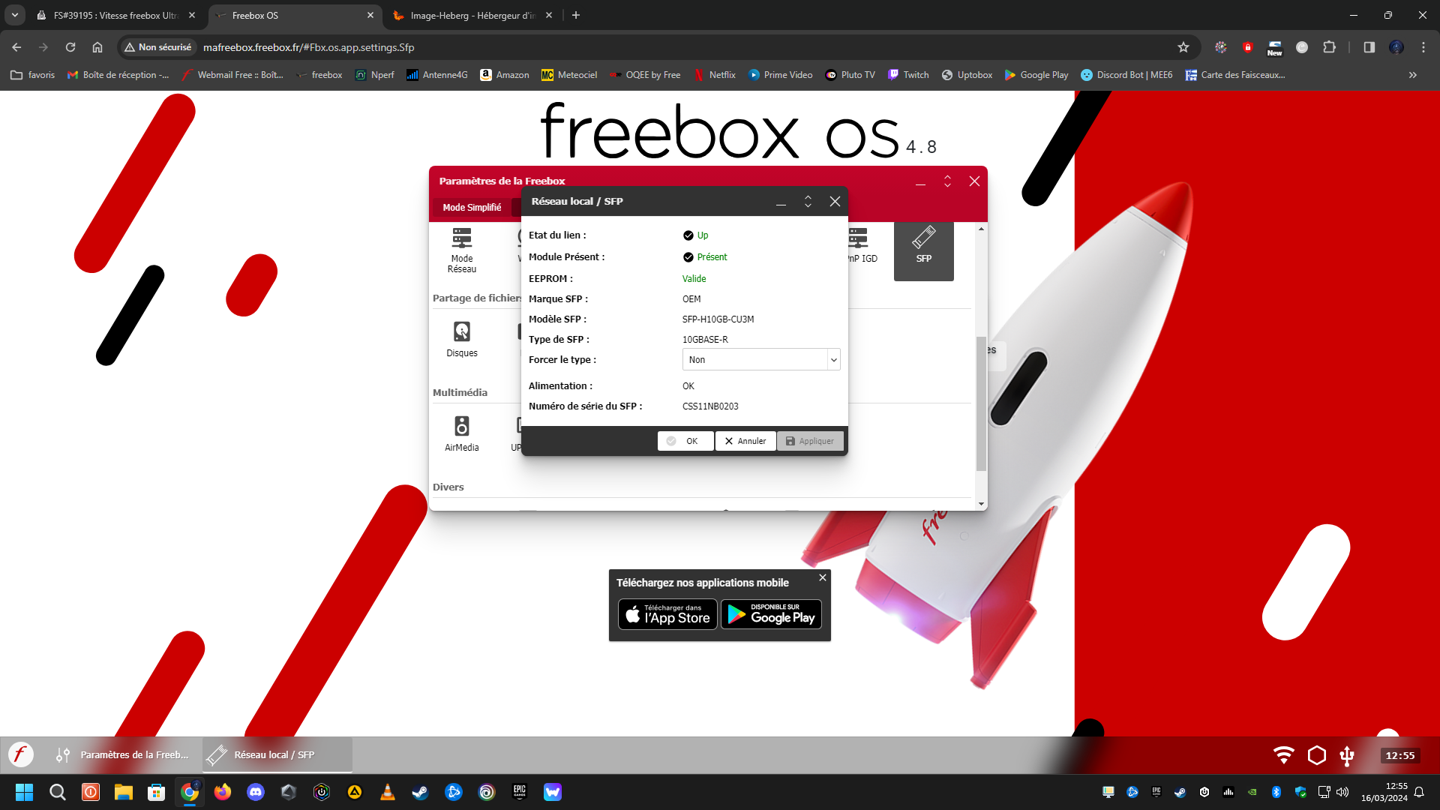Open the OQEE by Free bookmark
Screen dimensions: 1440x810
[645, 75]
